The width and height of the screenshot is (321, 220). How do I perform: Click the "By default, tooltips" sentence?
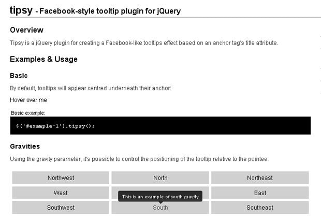click(91, 88)
